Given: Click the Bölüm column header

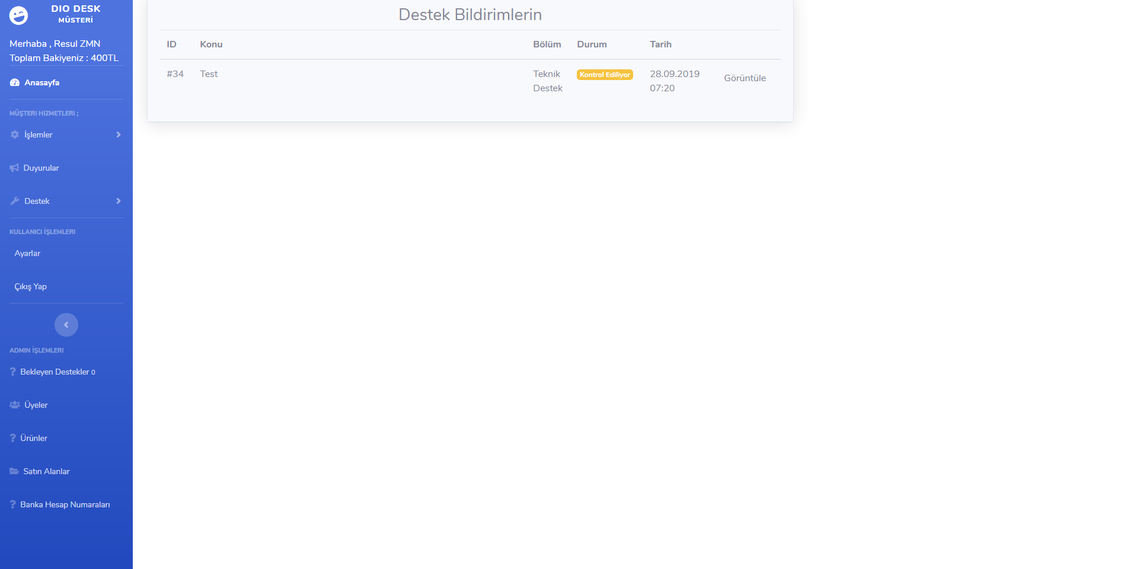Looking at the screenshot, I should [547, 44].
